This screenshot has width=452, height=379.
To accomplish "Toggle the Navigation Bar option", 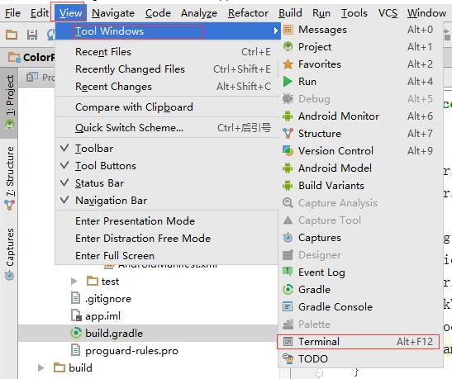I will (x=167, y=201).
